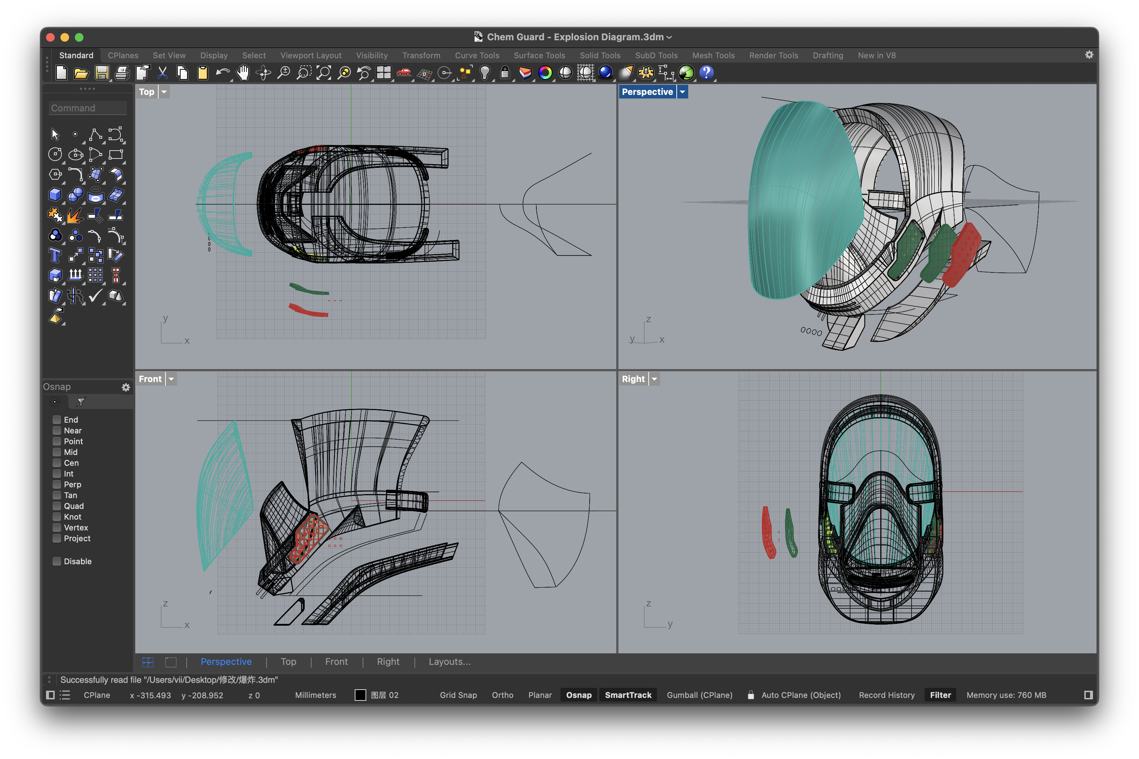
Task: Open the Perspective viewport dropdown arrow
Action: (682, 92)
